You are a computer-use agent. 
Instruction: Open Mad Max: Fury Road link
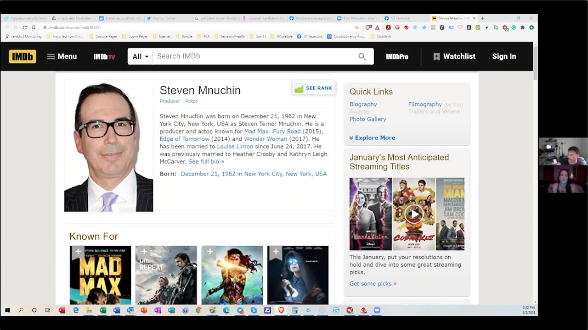pos(272,132)
